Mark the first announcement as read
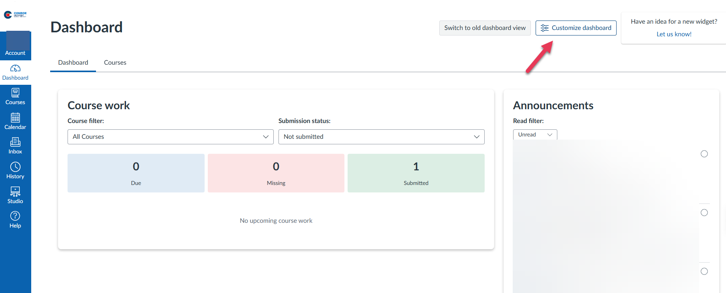 click(704, 154)
